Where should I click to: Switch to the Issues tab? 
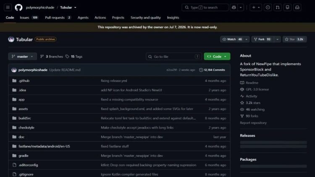click(x=29, y=18)
